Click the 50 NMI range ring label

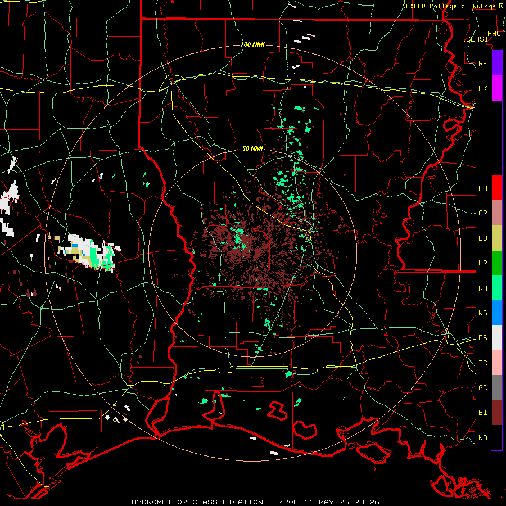[x=252, y=149]
